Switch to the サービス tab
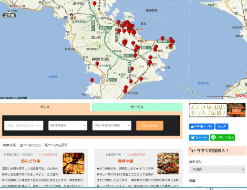This screenshot has height=190, width=247. [137, 107]
